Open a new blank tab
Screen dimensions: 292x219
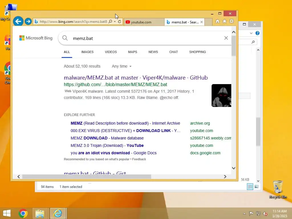208,22
